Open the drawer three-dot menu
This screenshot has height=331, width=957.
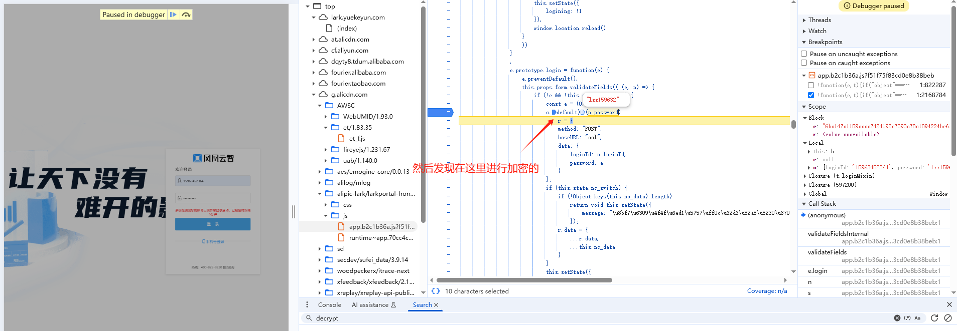[x=307, y=304]
